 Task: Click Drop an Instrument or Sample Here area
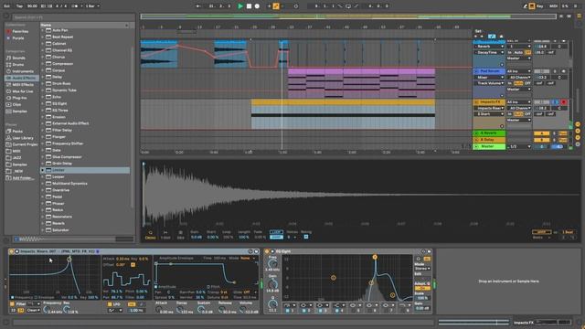(x=508, y=281)
